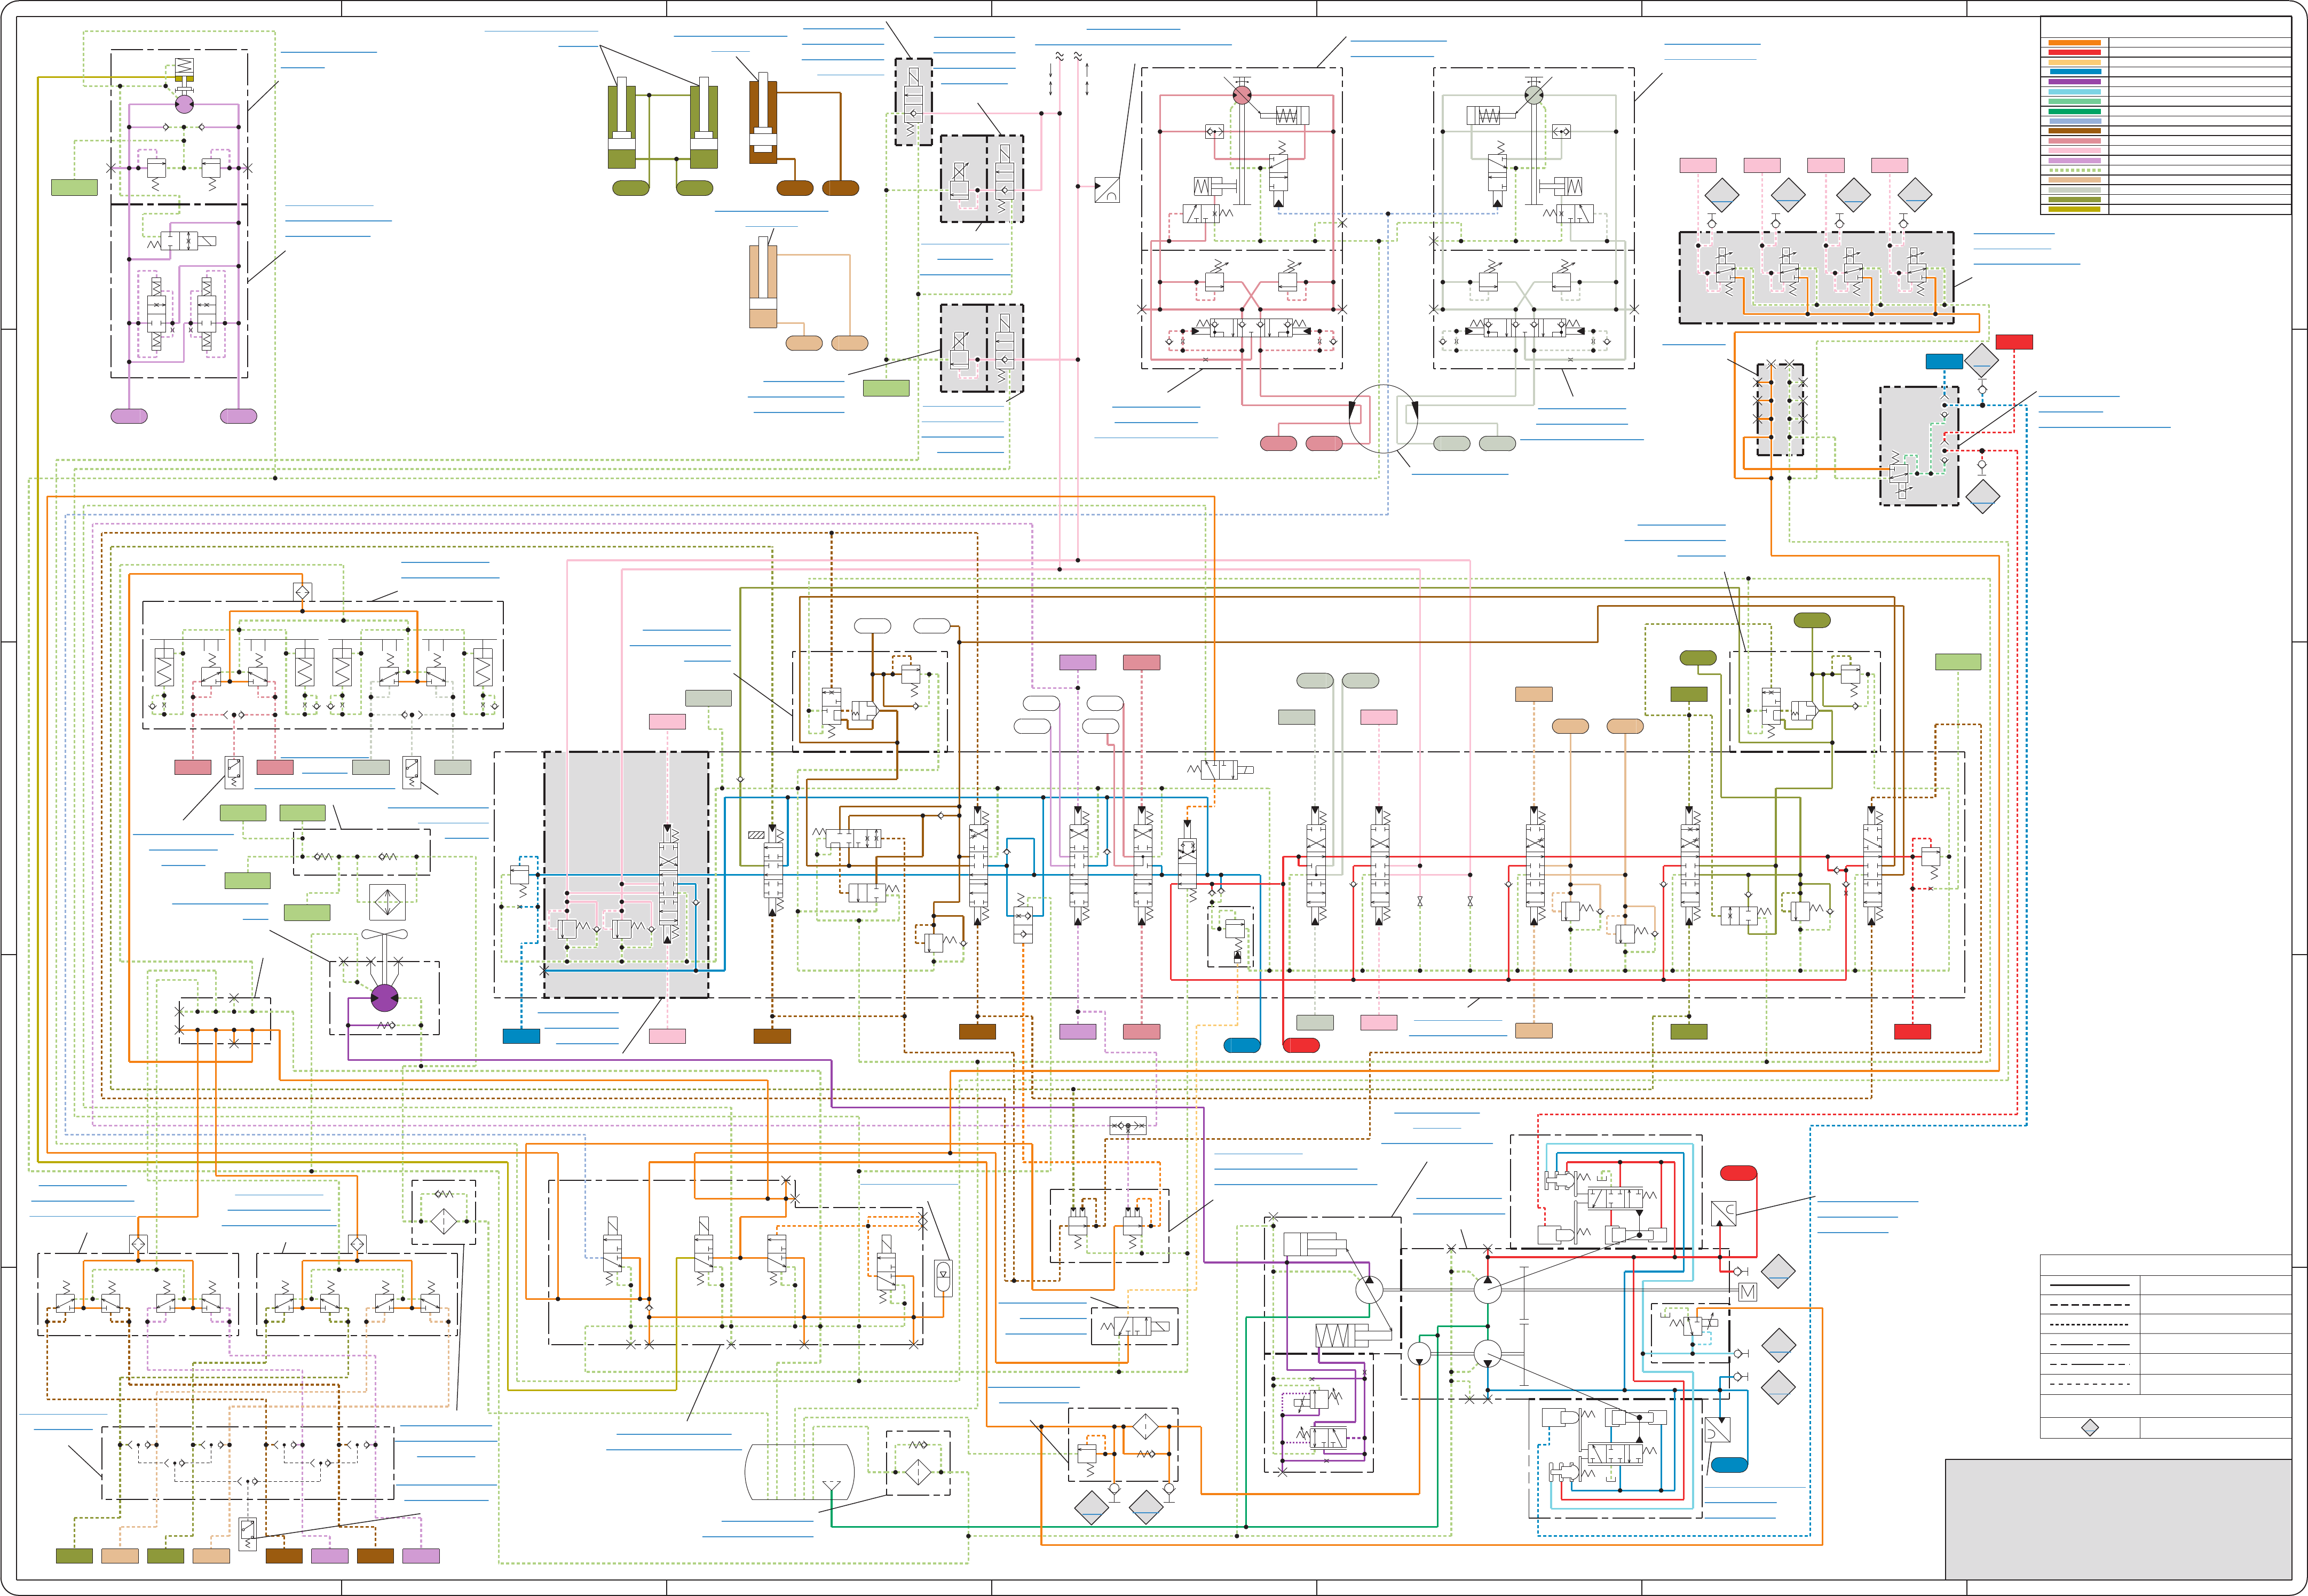Screen dimensions: 2308x1596
Task: Click the electric motor box marked M
Action: coord(1748,1292)
